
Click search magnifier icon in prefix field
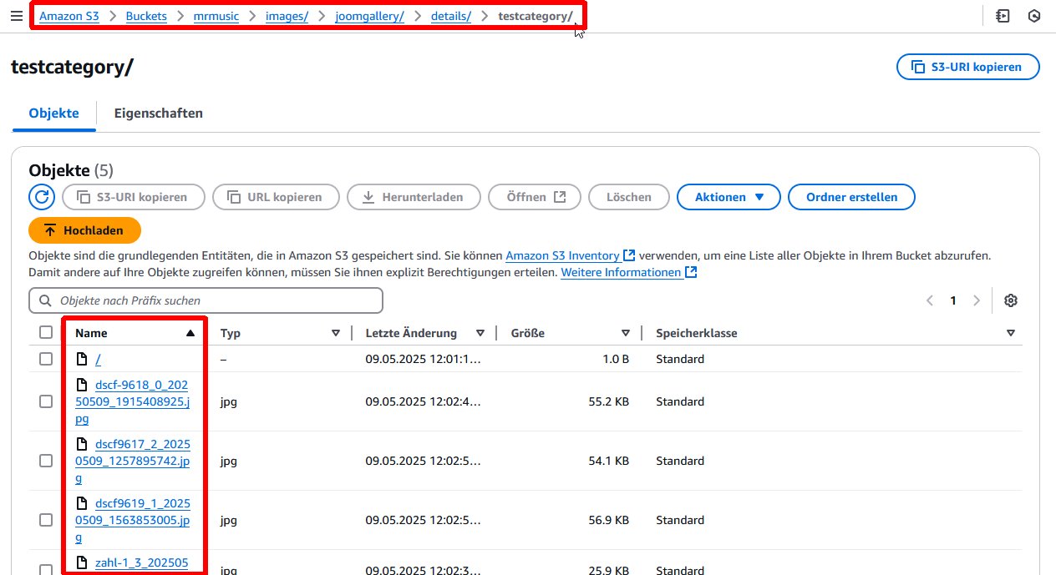pyautogui.click(x=46, y=300)
